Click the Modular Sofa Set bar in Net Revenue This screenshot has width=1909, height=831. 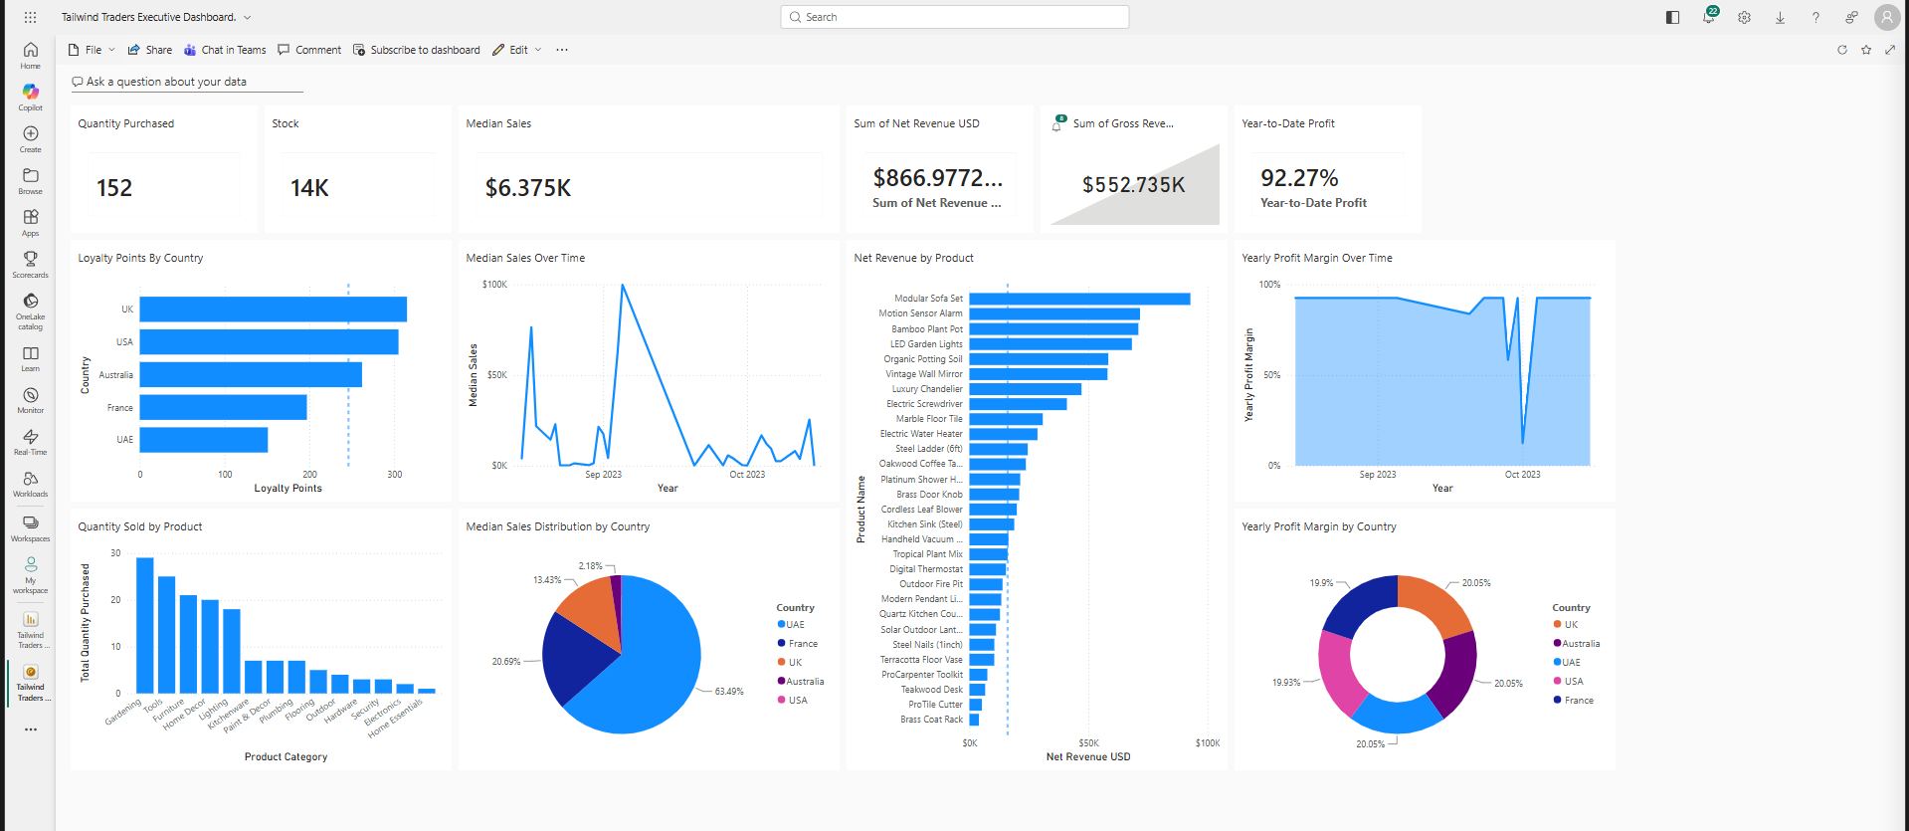[1080, 299]
